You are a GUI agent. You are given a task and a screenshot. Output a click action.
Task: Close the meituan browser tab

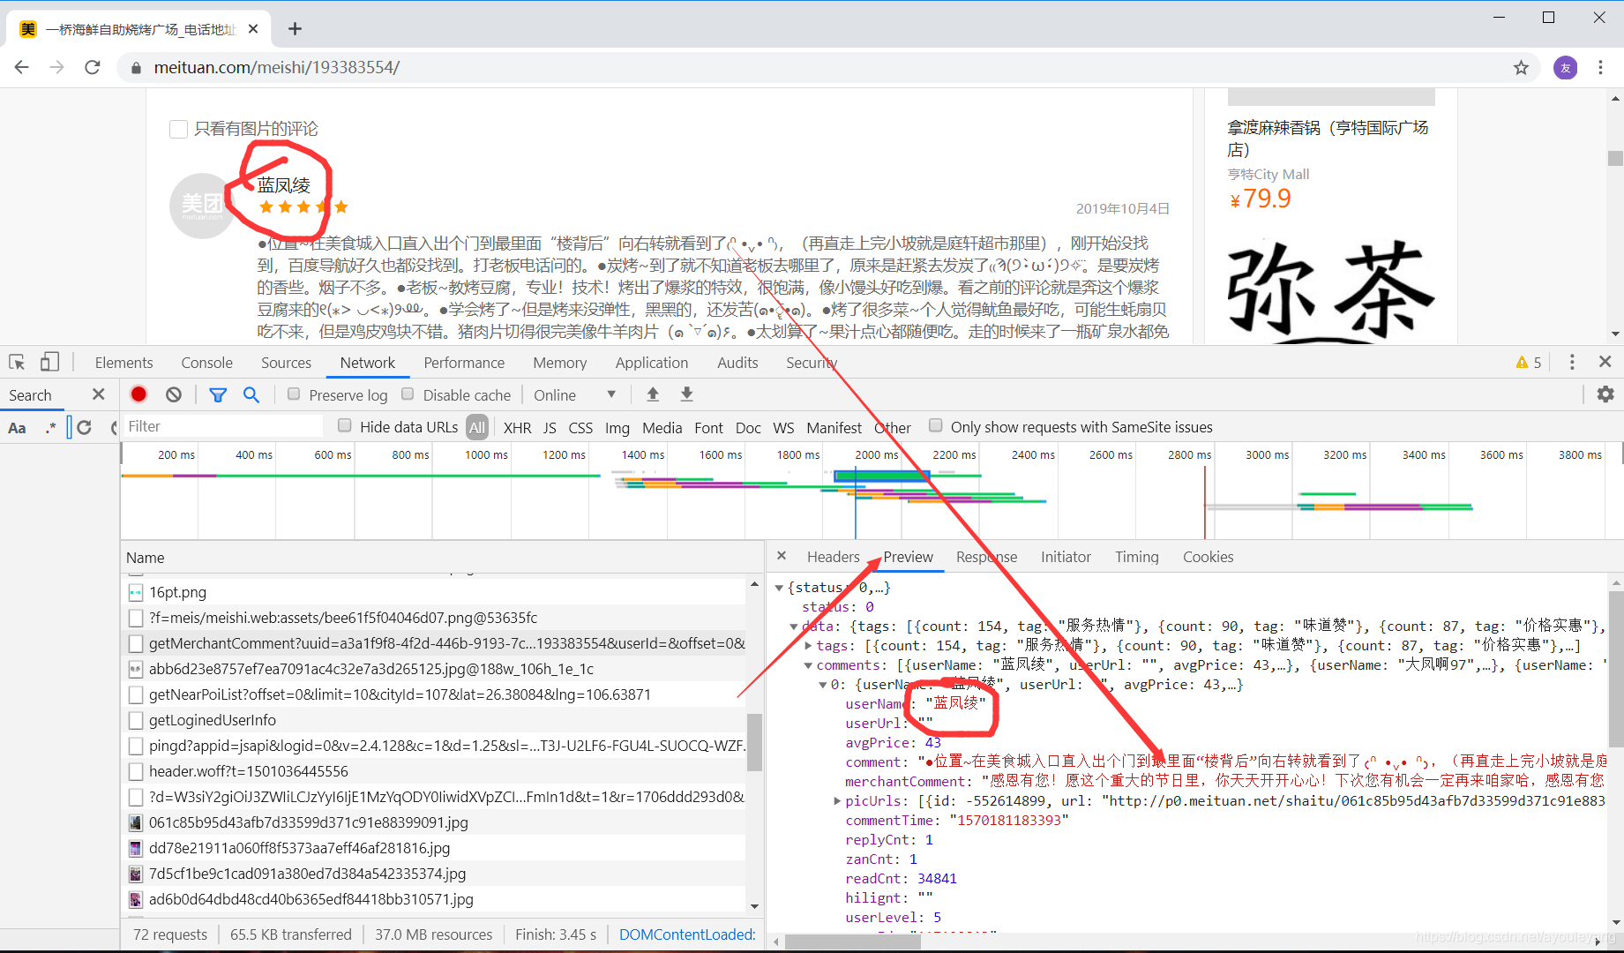(x=253, y=29)
